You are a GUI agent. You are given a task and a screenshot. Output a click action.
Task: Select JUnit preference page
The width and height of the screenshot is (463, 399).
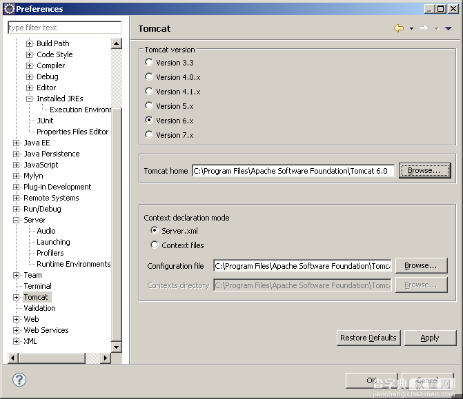pyautogui.click(x=45, y=121)
